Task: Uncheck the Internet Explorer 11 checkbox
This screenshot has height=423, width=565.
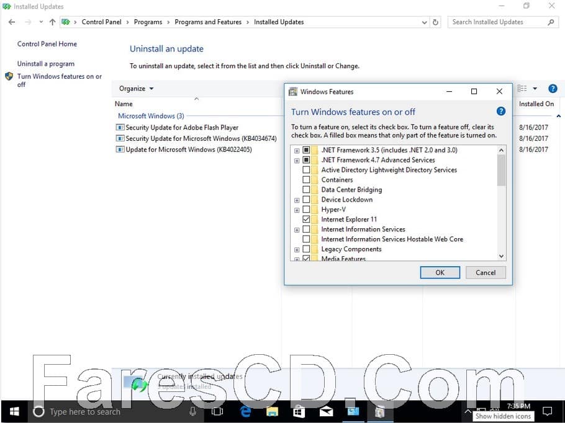Action: coord(306,219)
